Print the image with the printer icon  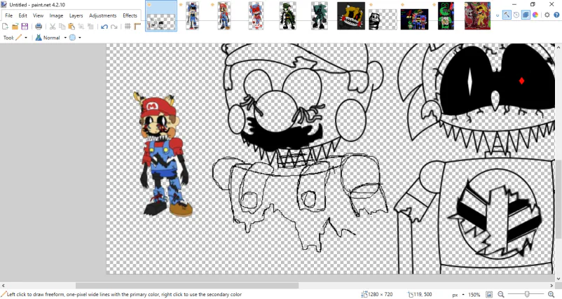pyautogui.click(x=39, y=27)
